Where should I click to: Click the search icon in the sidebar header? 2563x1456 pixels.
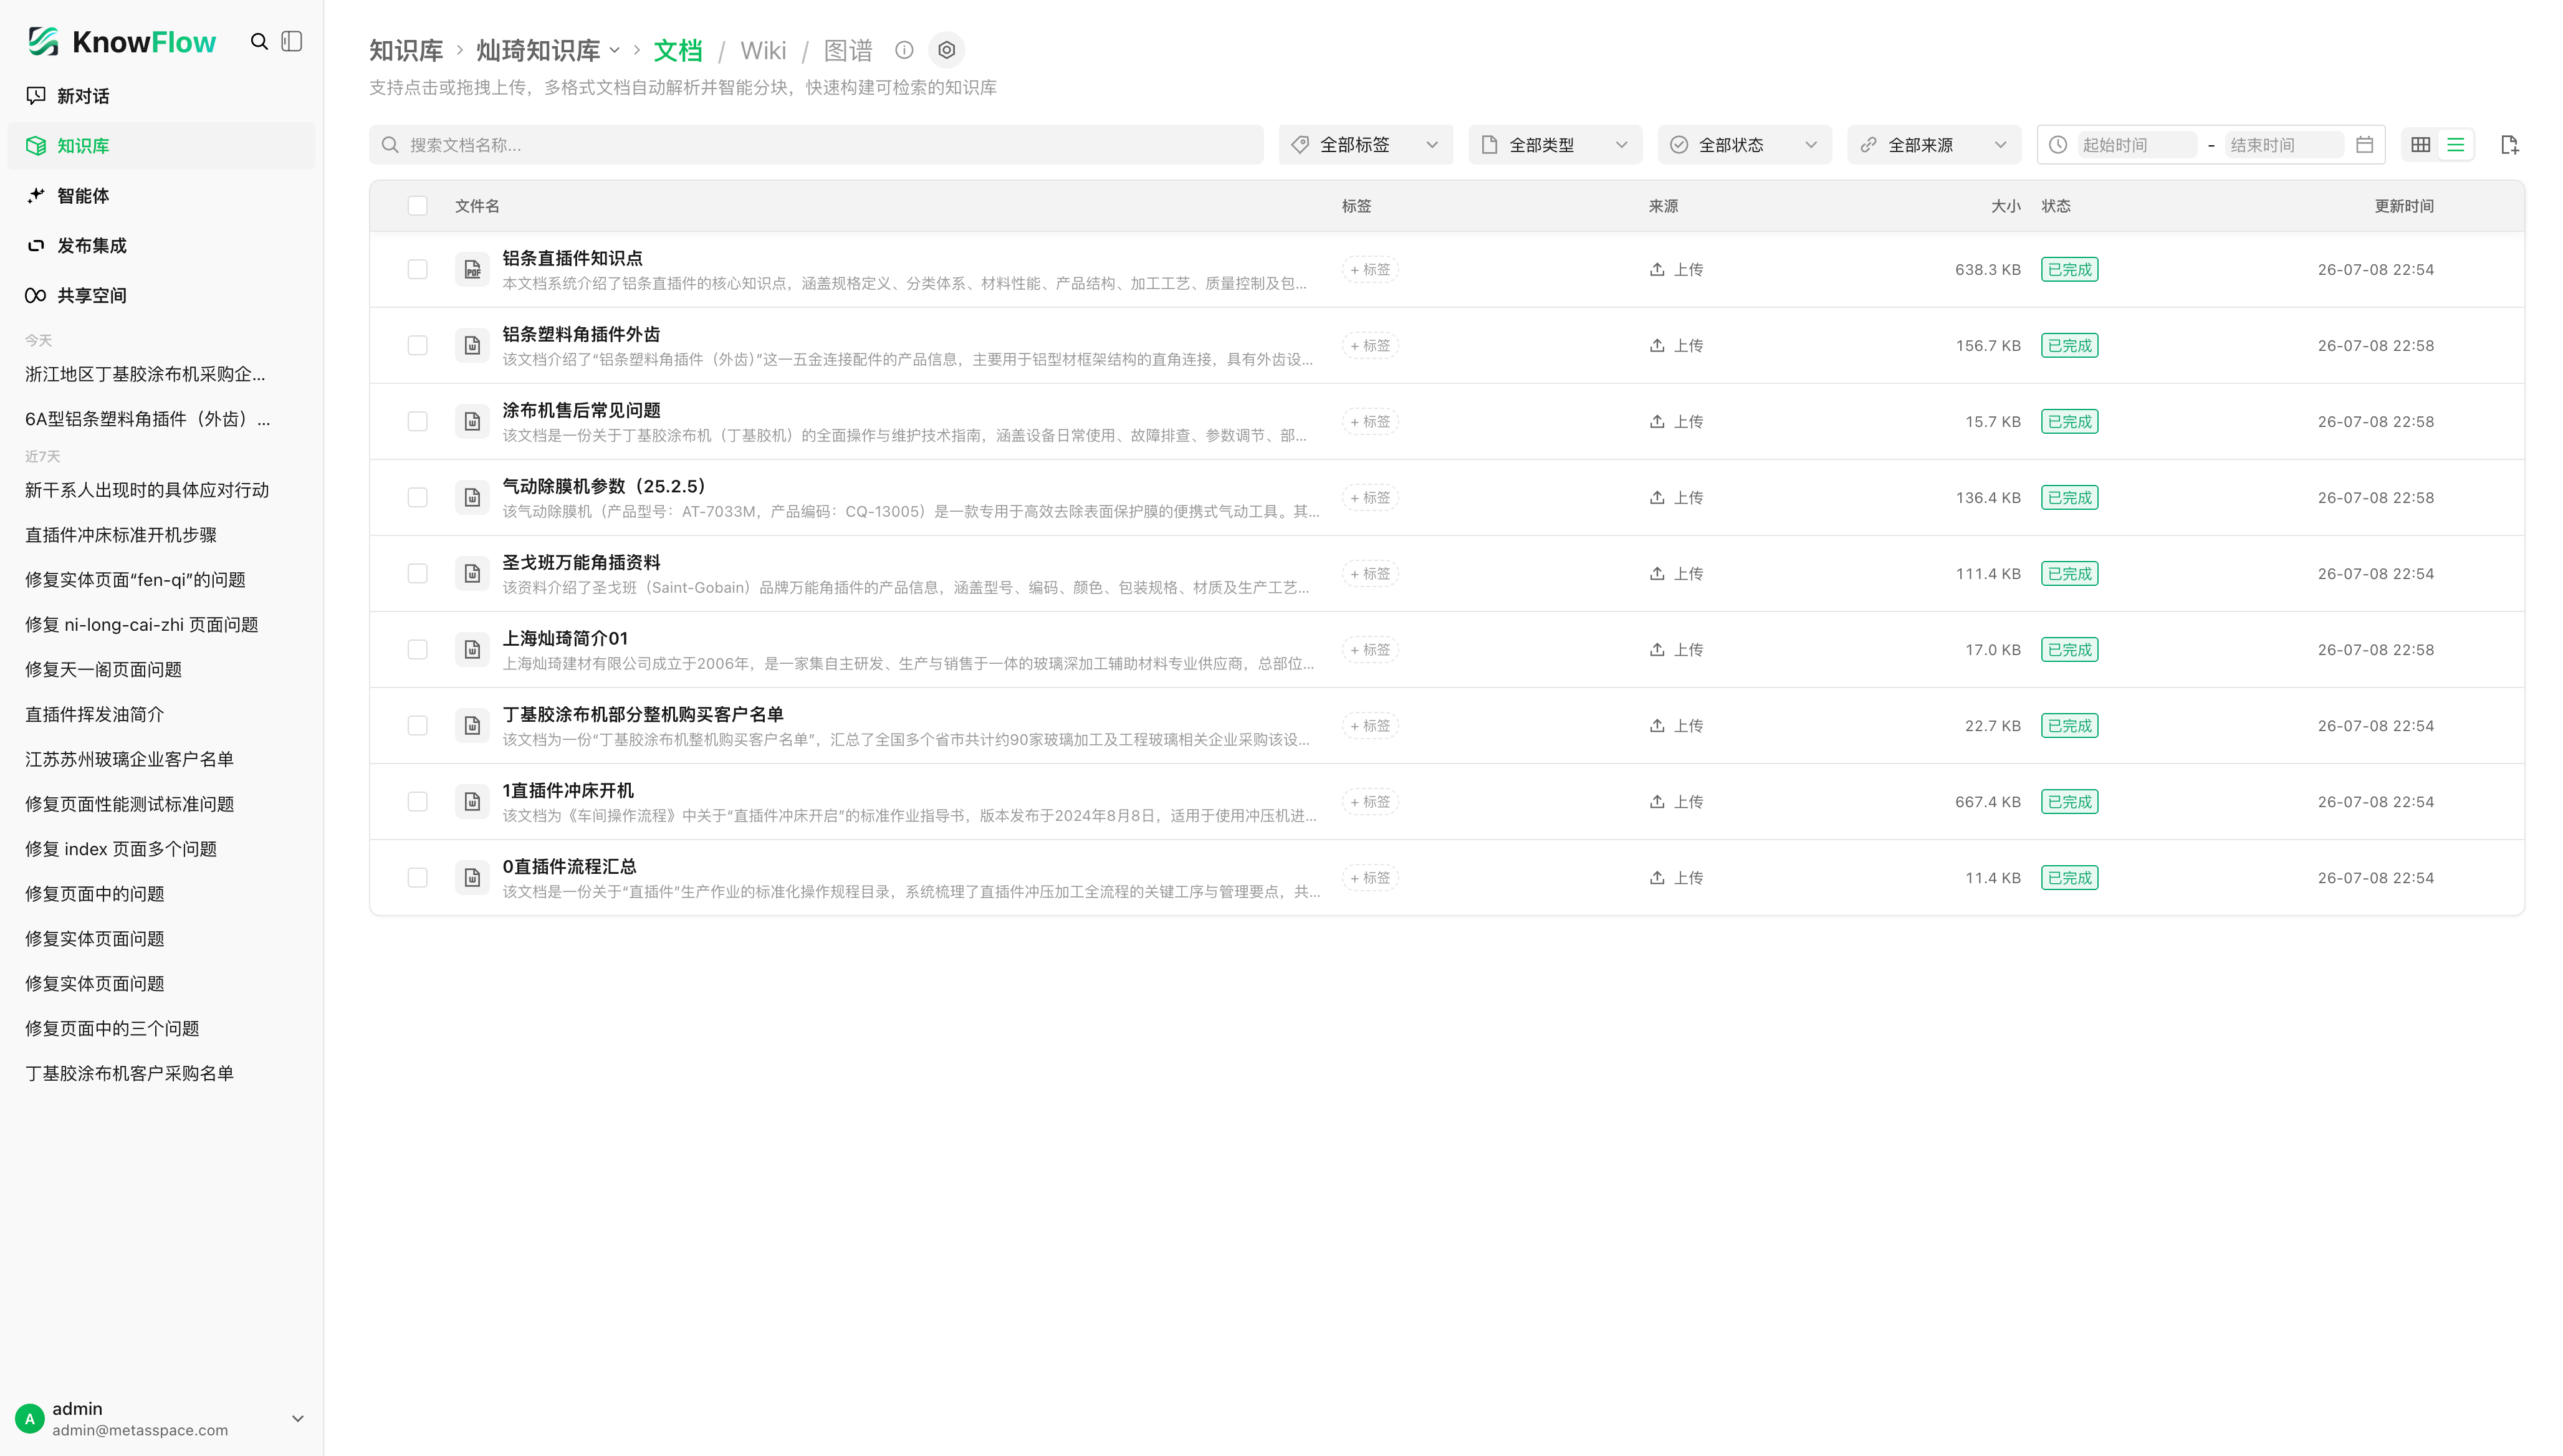tap(259, 41)
